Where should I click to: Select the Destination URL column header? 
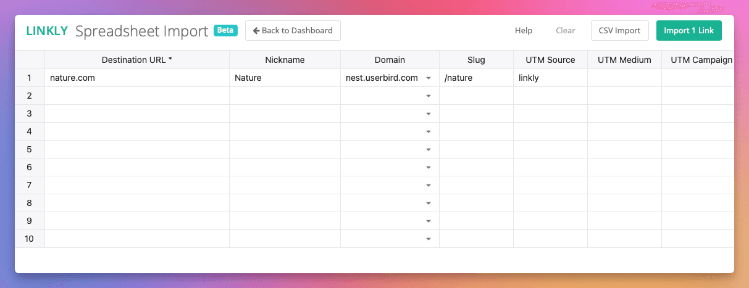pos(137,60)
